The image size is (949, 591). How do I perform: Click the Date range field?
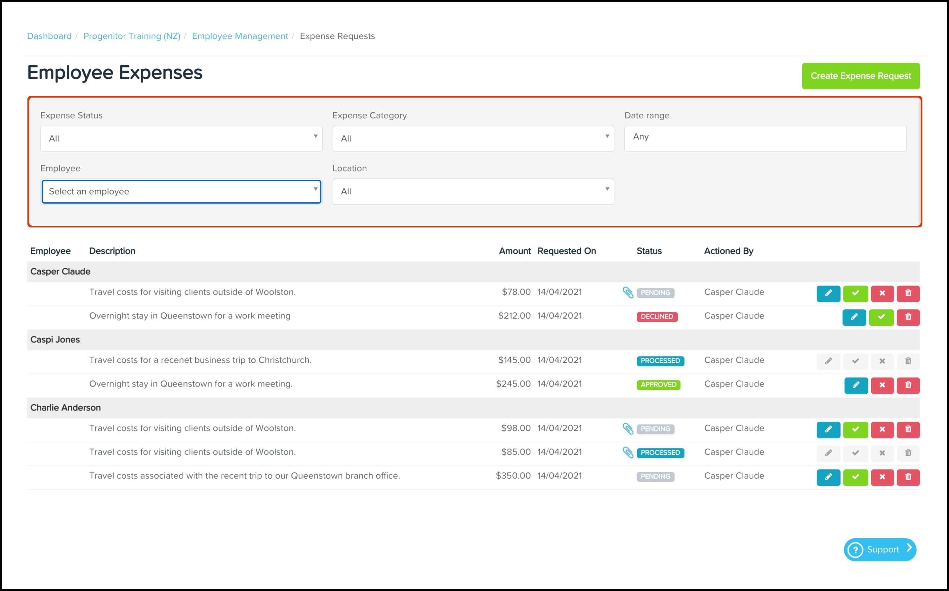(x=764, y=138)
